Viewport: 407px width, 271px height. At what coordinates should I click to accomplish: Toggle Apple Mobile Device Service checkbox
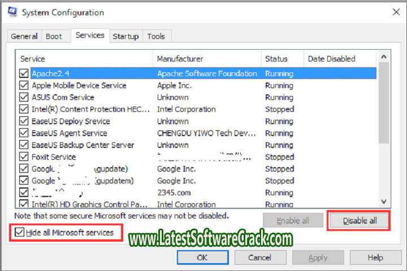pyautogui.click(x=24, y=85)
